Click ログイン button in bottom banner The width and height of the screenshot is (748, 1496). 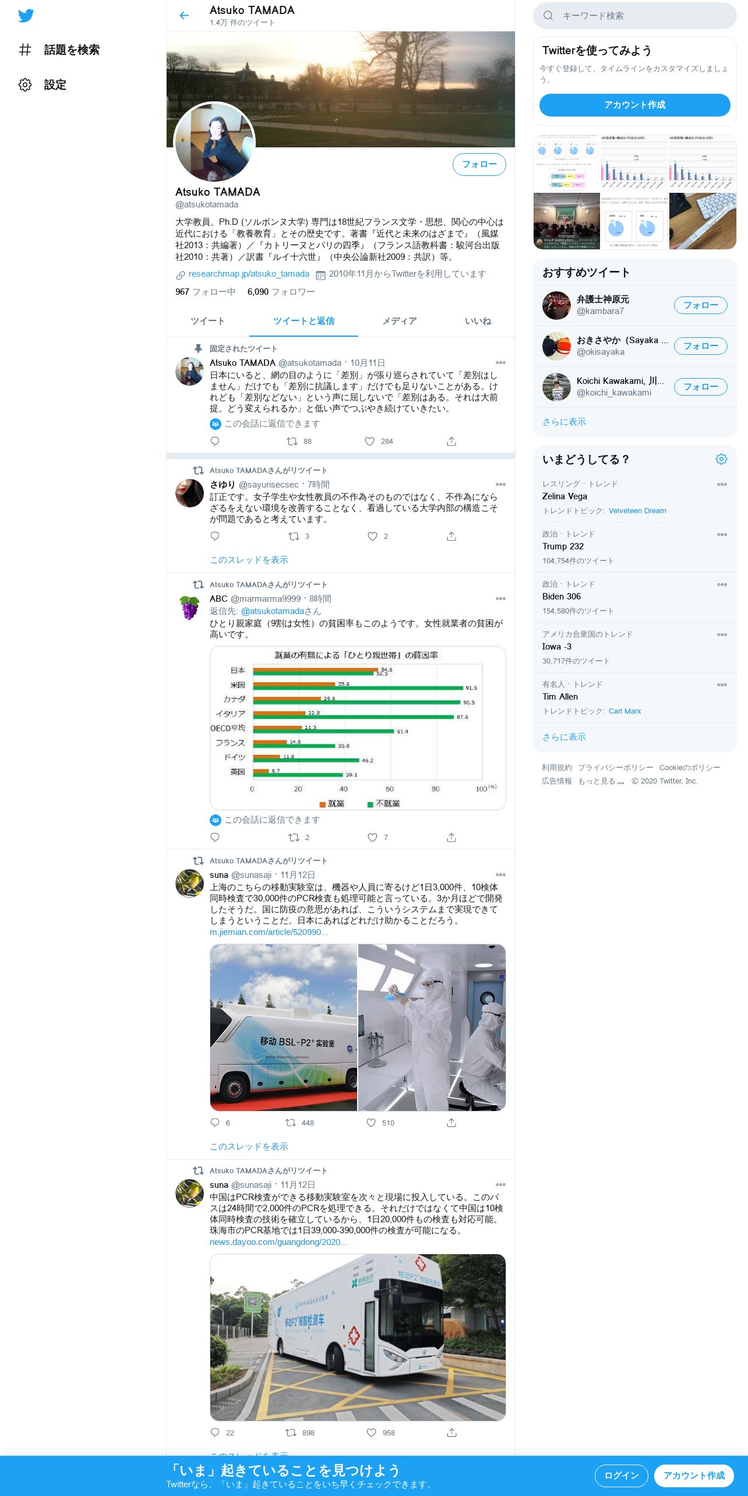[x=622, y=1476]
